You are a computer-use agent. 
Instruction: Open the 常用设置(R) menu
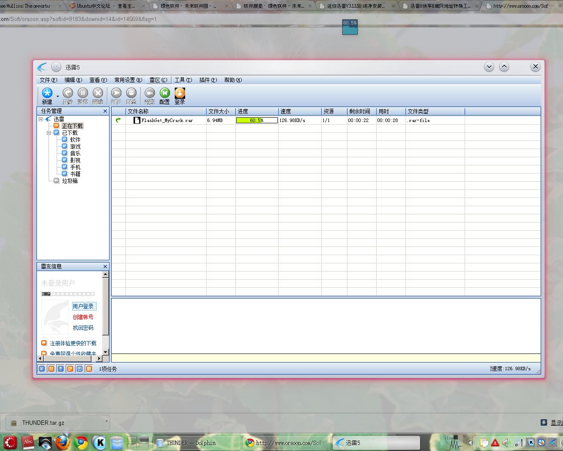click(128, 80)
